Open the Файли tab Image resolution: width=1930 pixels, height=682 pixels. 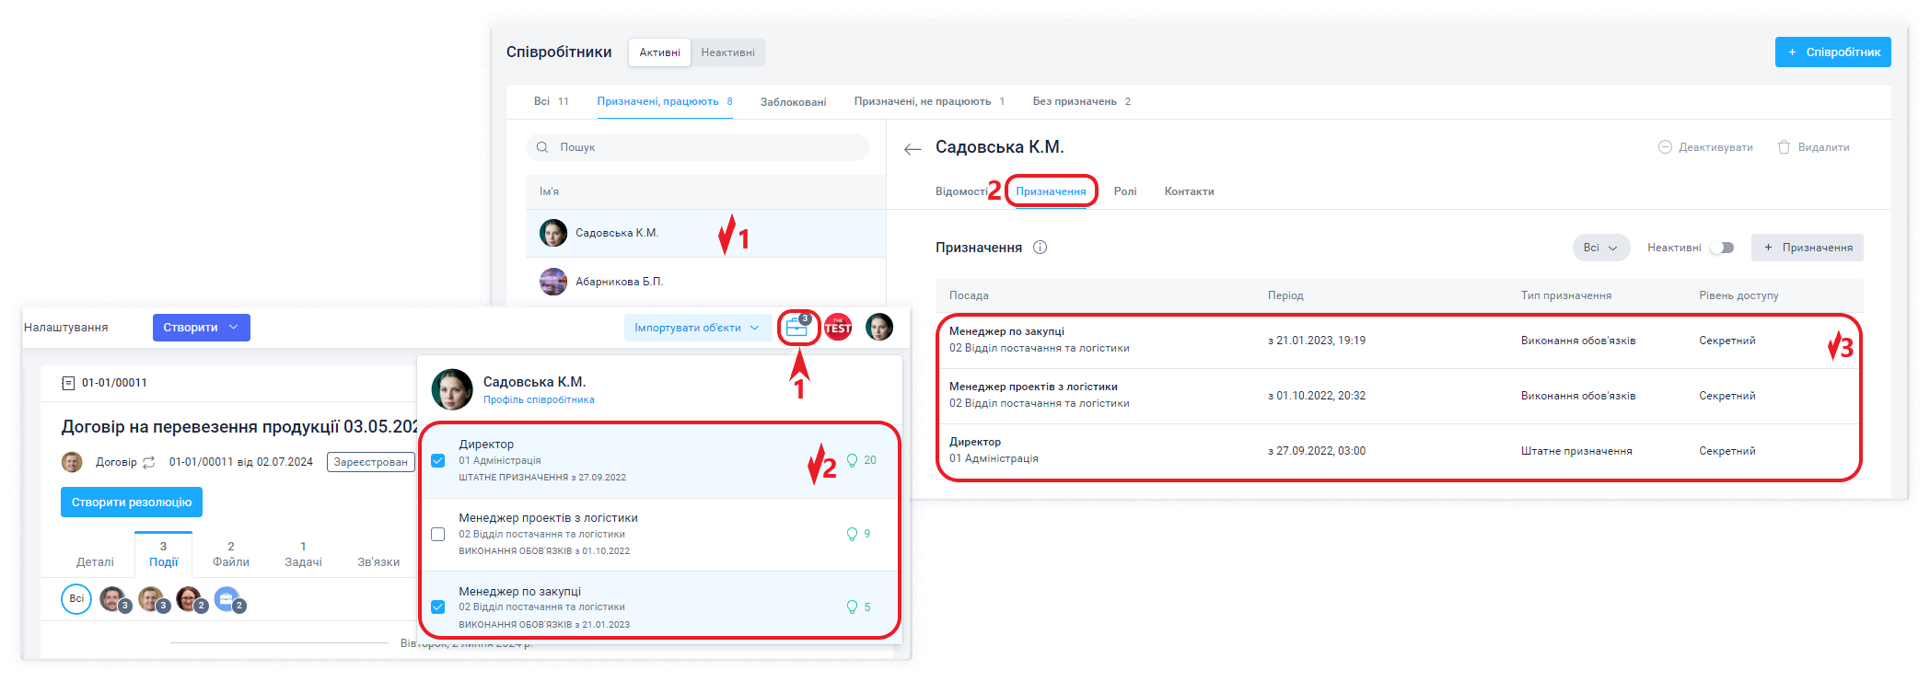231,554
